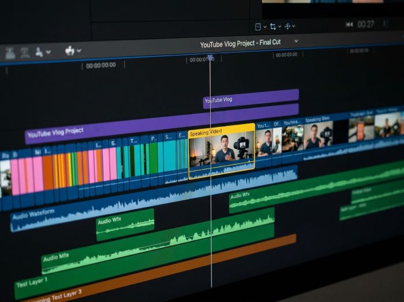Select the highlighted Speaking Video clip
The image size is (404, 302).
pos(222,151)
